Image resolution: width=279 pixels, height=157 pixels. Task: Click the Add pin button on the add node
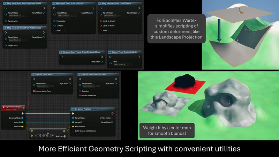[61, 136]
